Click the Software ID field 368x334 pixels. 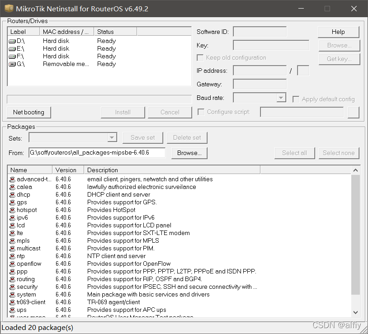tap(259, 32)
